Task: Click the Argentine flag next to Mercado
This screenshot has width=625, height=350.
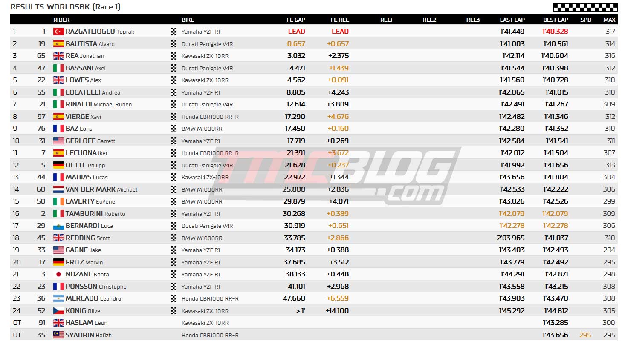Action: (x=58, y=298)
